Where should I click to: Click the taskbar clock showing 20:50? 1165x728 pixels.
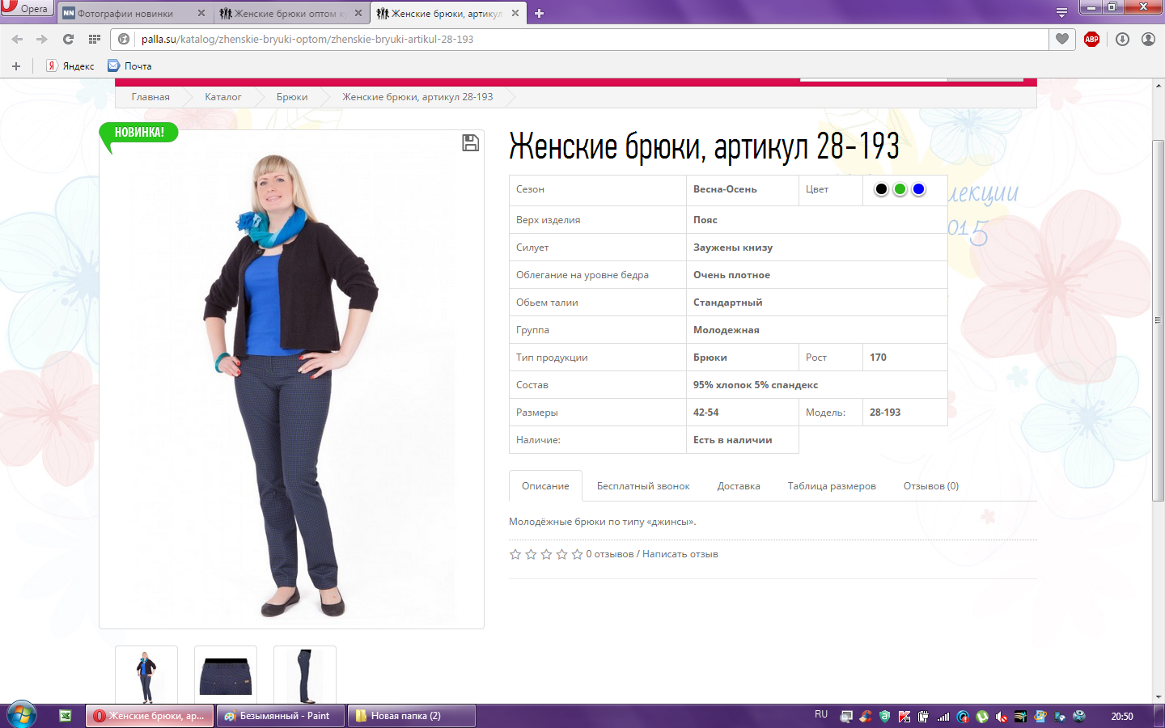pyautogui.click(x=1122, y=717)
